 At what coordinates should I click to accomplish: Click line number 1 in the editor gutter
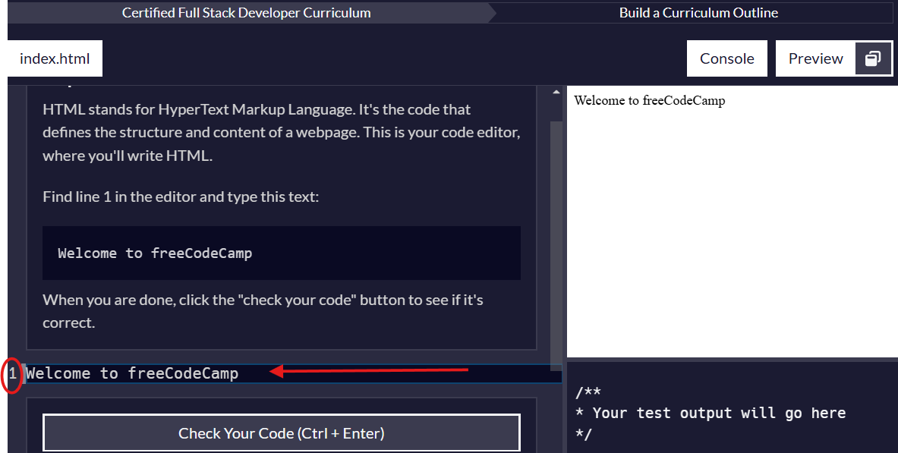click(x=12, y=373)
